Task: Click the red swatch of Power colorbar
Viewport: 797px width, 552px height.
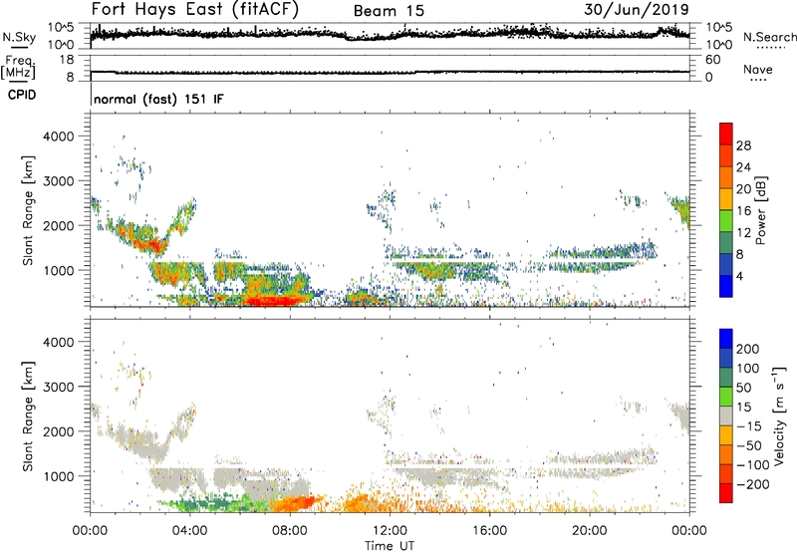Action: pos(726,134)
